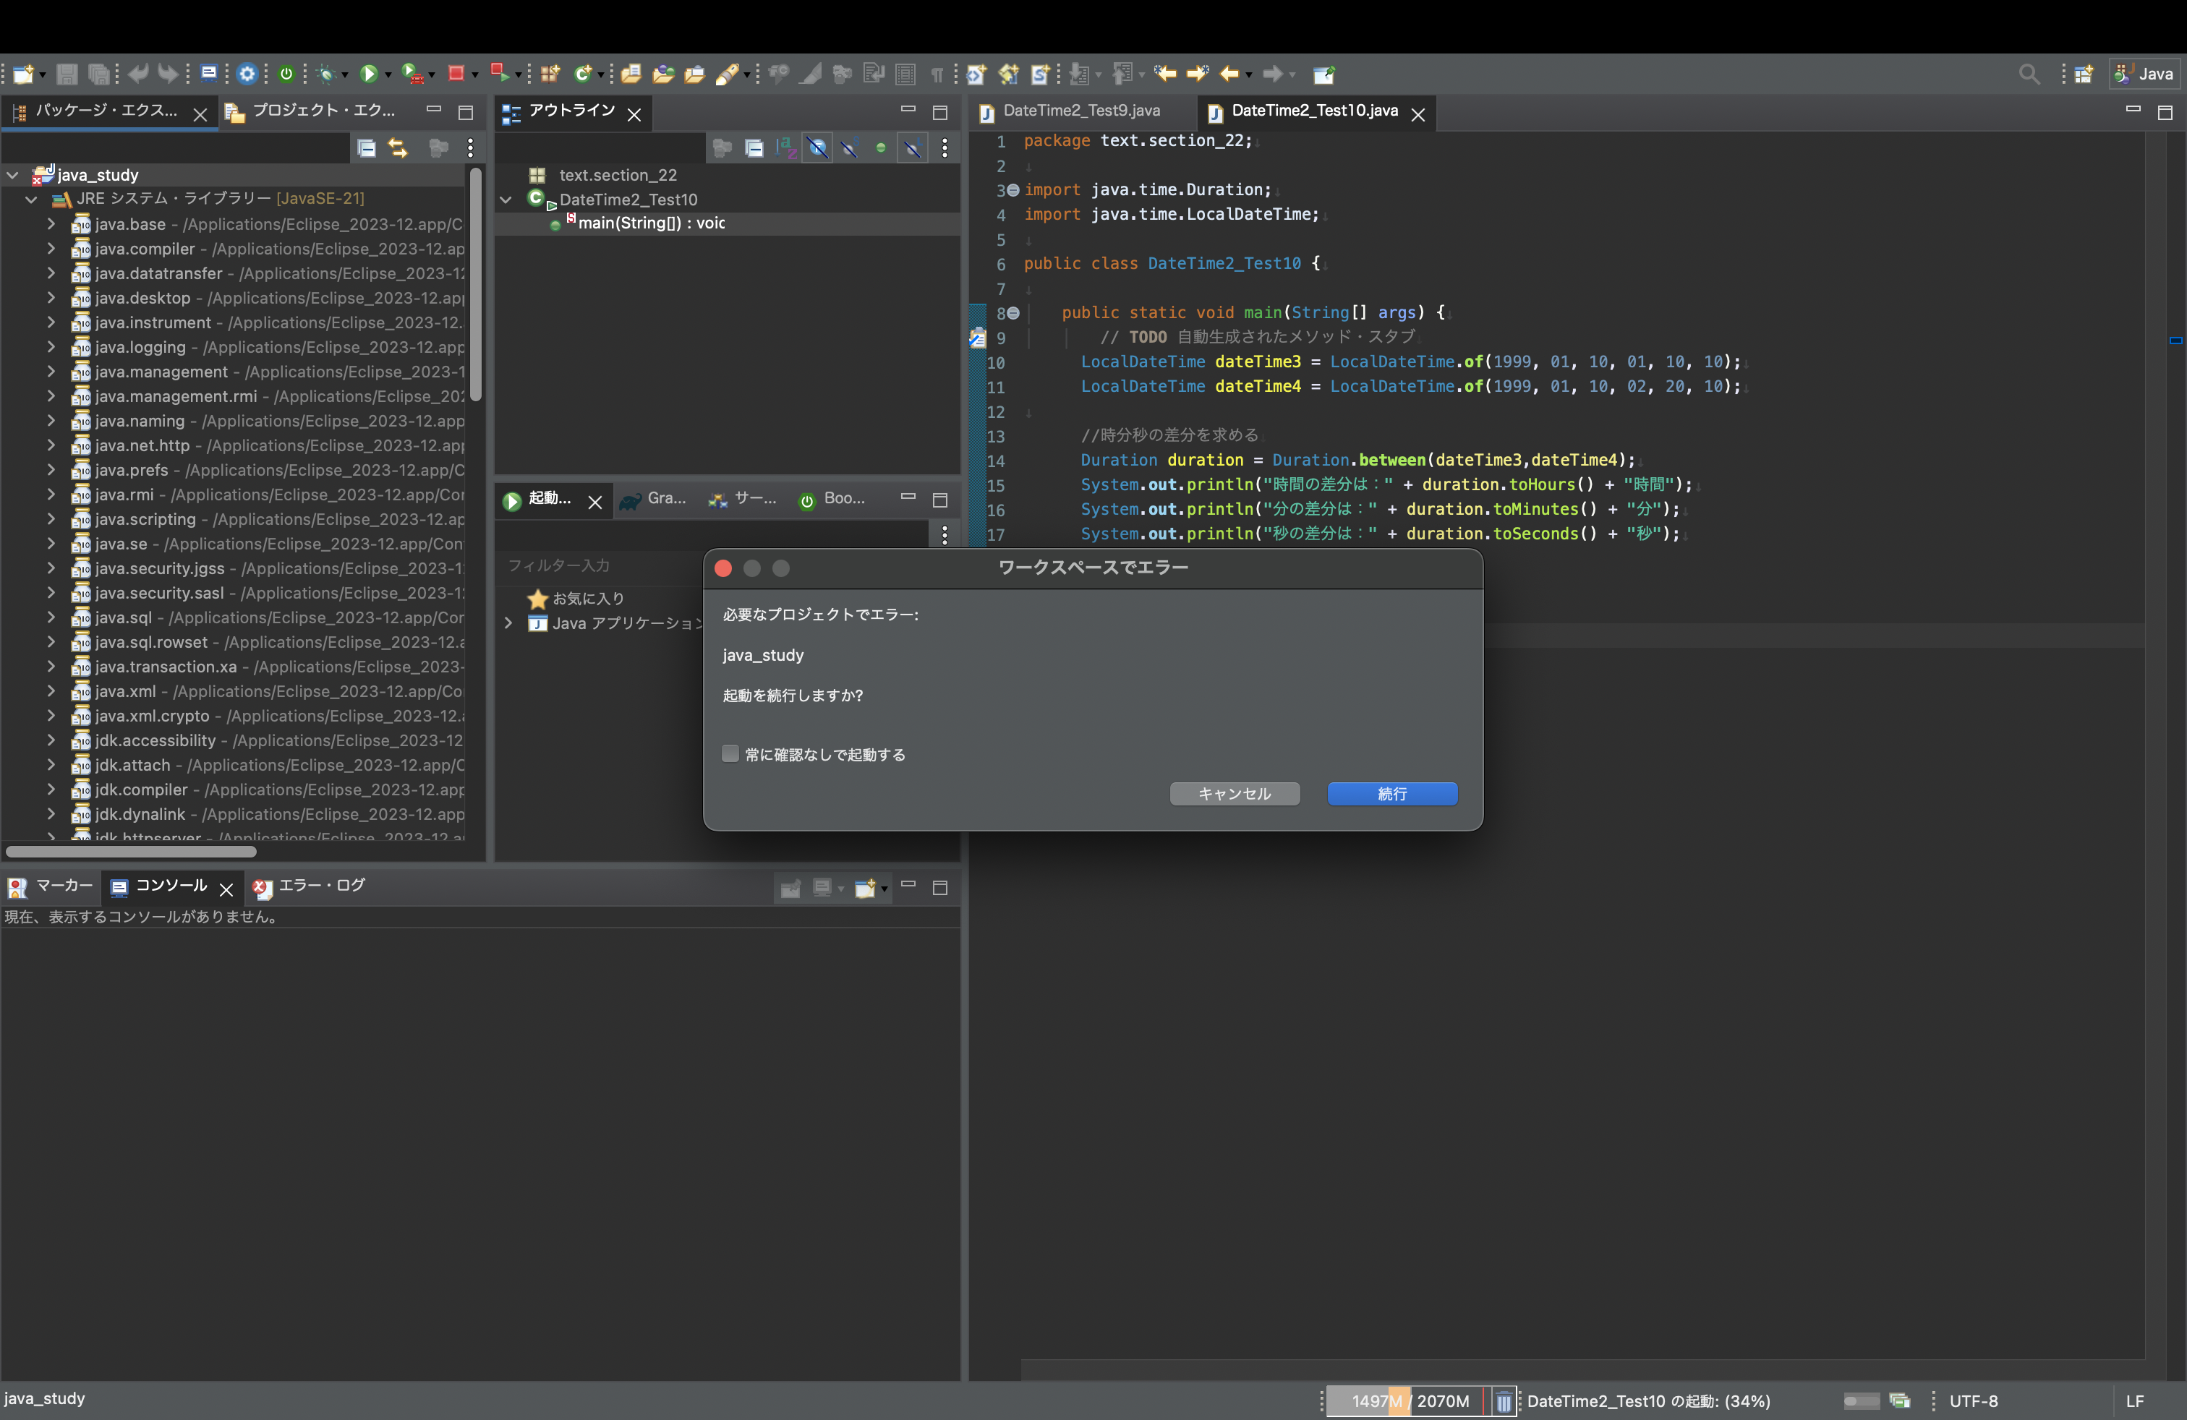Expand the java.base library entry

point(51,224)
